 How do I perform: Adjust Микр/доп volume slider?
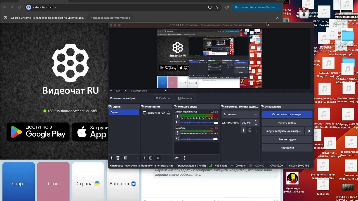199,139
